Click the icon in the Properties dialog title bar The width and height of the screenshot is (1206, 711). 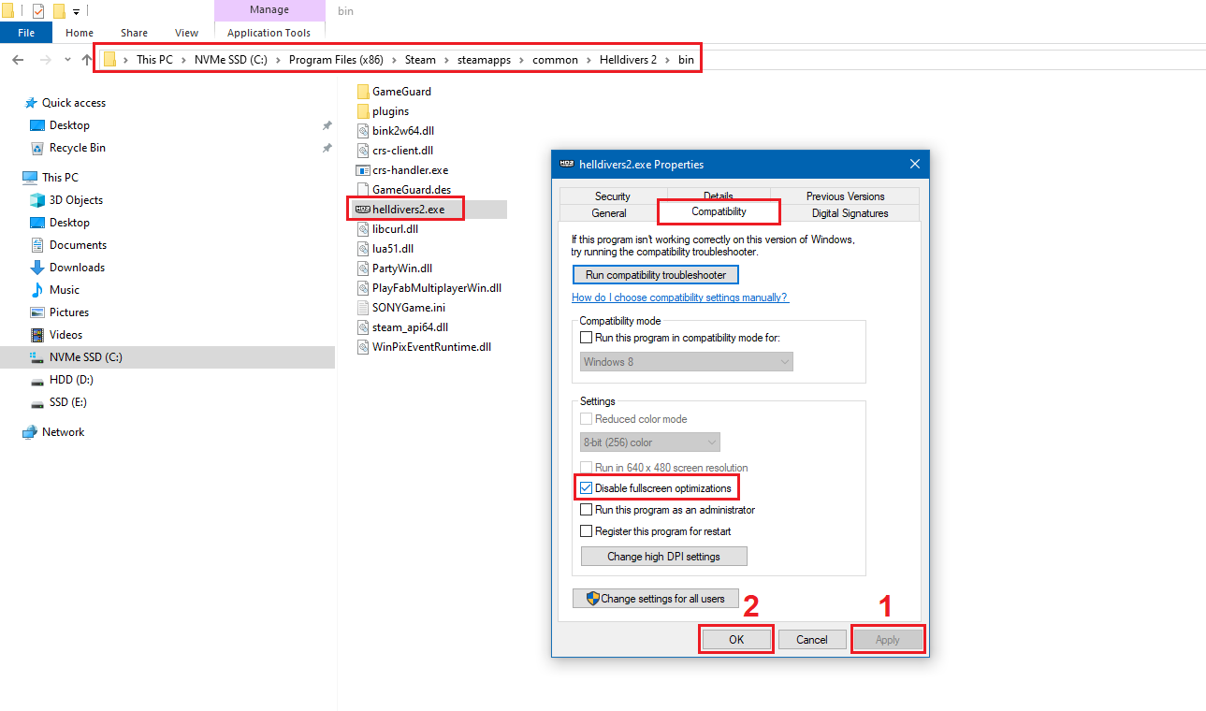(x=566, y=164)
